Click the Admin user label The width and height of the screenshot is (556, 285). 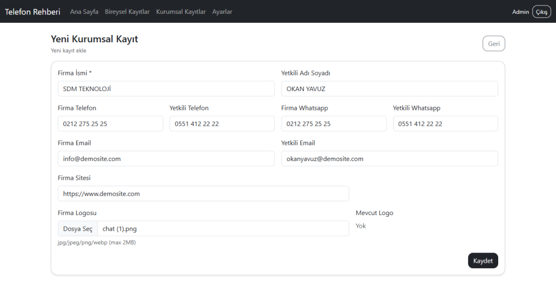[520, 12]
